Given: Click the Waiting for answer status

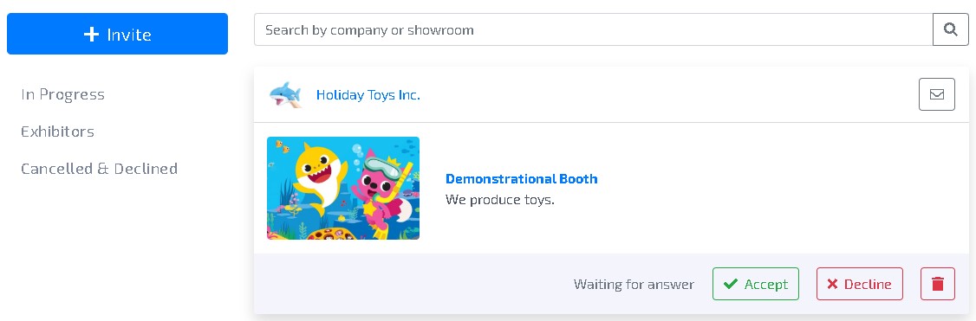Looking at the screenshot, I should [x=634, y=285].
